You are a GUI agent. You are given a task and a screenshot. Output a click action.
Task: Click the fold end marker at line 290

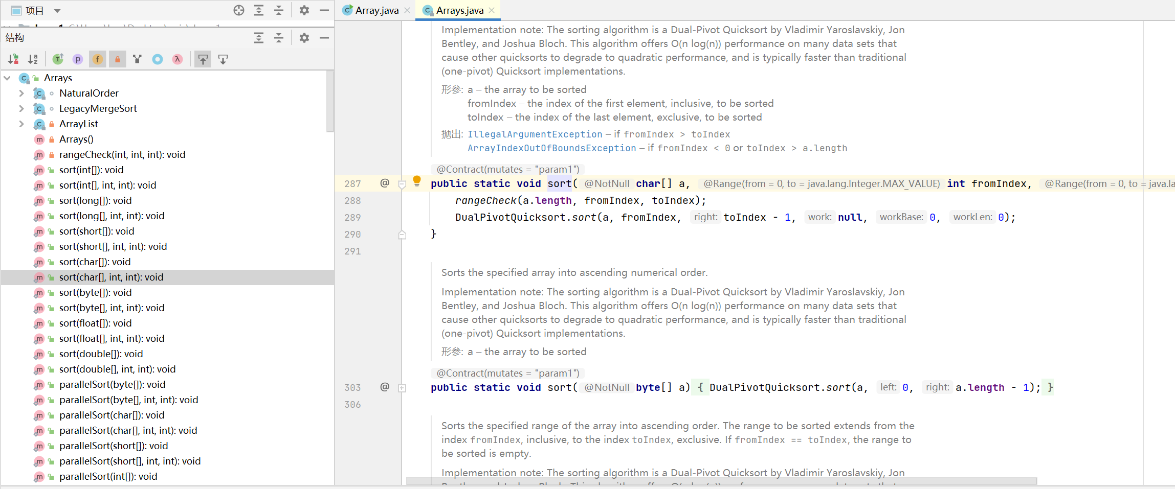402,235
